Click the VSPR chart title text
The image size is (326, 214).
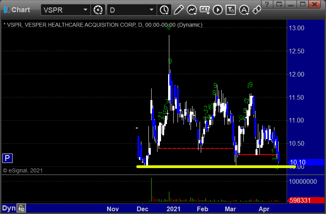point(103,25)
